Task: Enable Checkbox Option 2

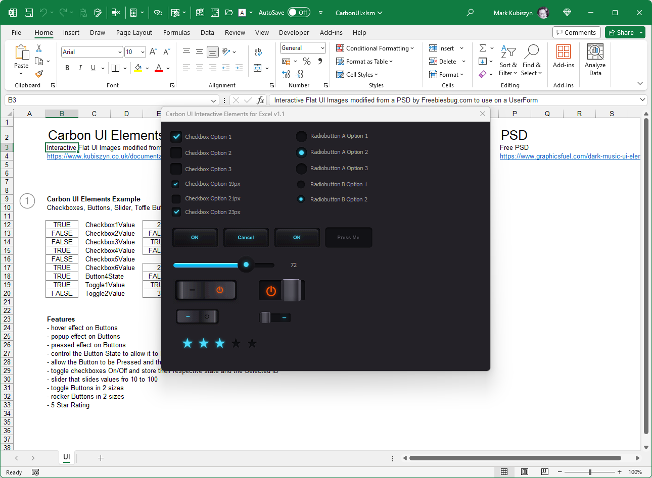Action: pos(176,153)
